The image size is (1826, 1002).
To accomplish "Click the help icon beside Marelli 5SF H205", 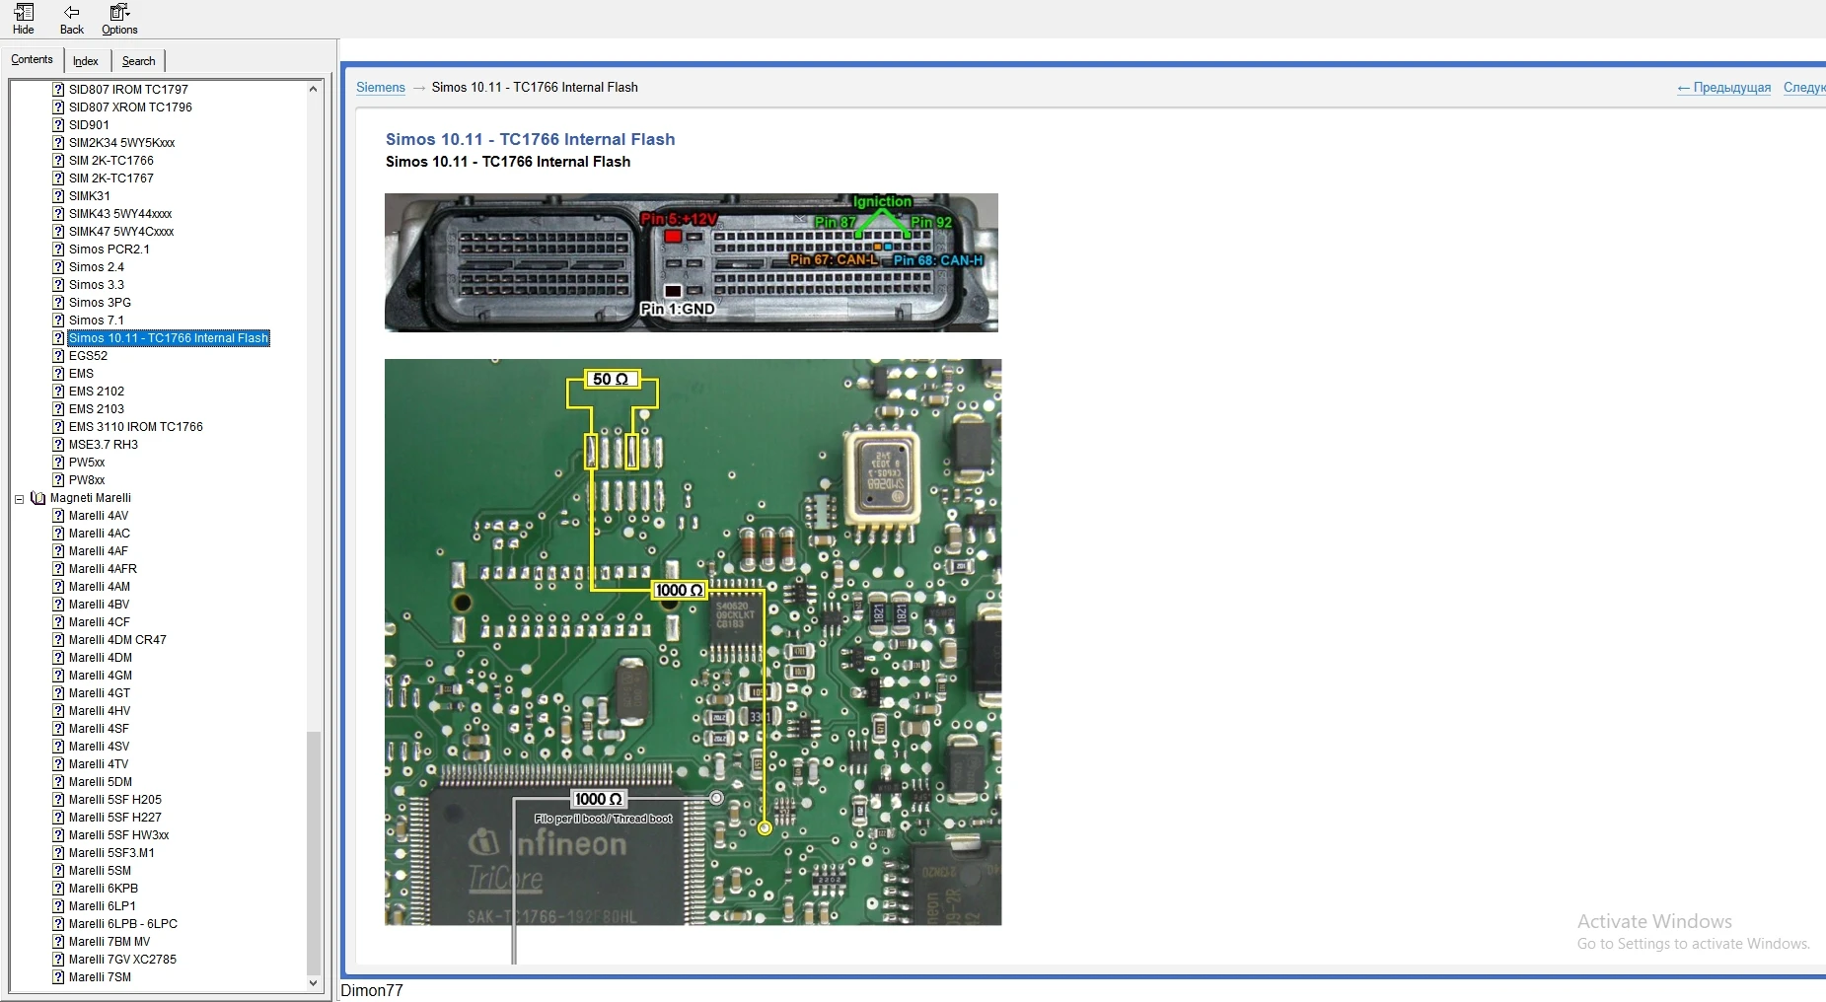I will pos(58,800).
